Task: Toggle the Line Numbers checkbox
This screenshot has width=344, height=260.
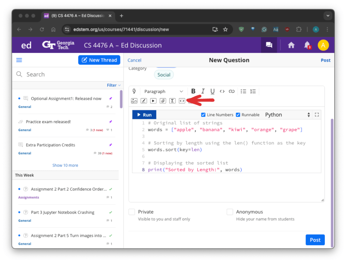Action: point(203,115)
